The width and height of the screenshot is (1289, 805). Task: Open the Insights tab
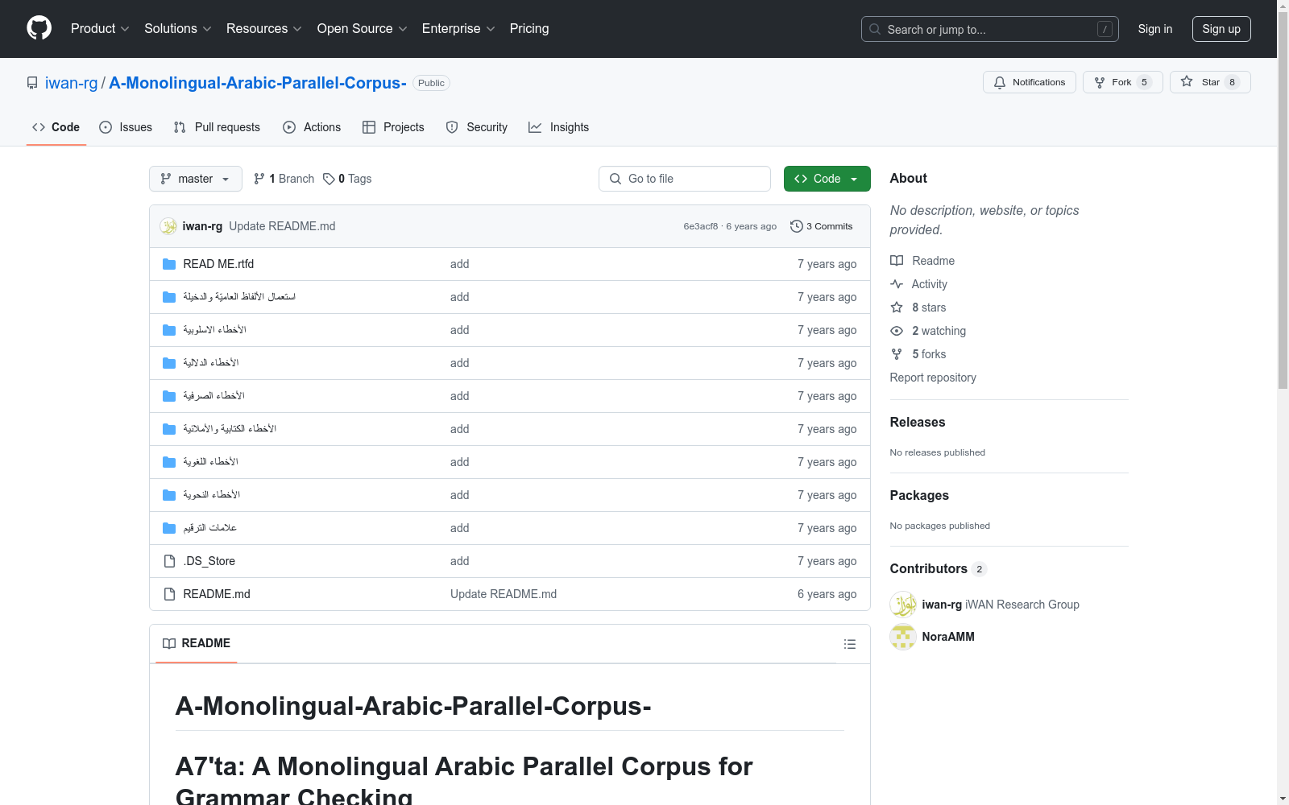pyautogui.click(x=559, y=127)
